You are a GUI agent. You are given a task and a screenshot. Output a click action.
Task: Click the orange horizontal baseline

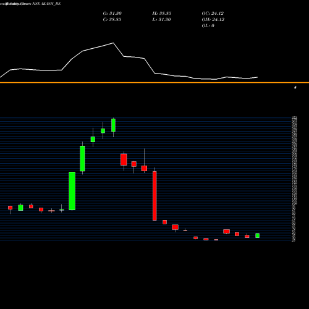(154, 83)
